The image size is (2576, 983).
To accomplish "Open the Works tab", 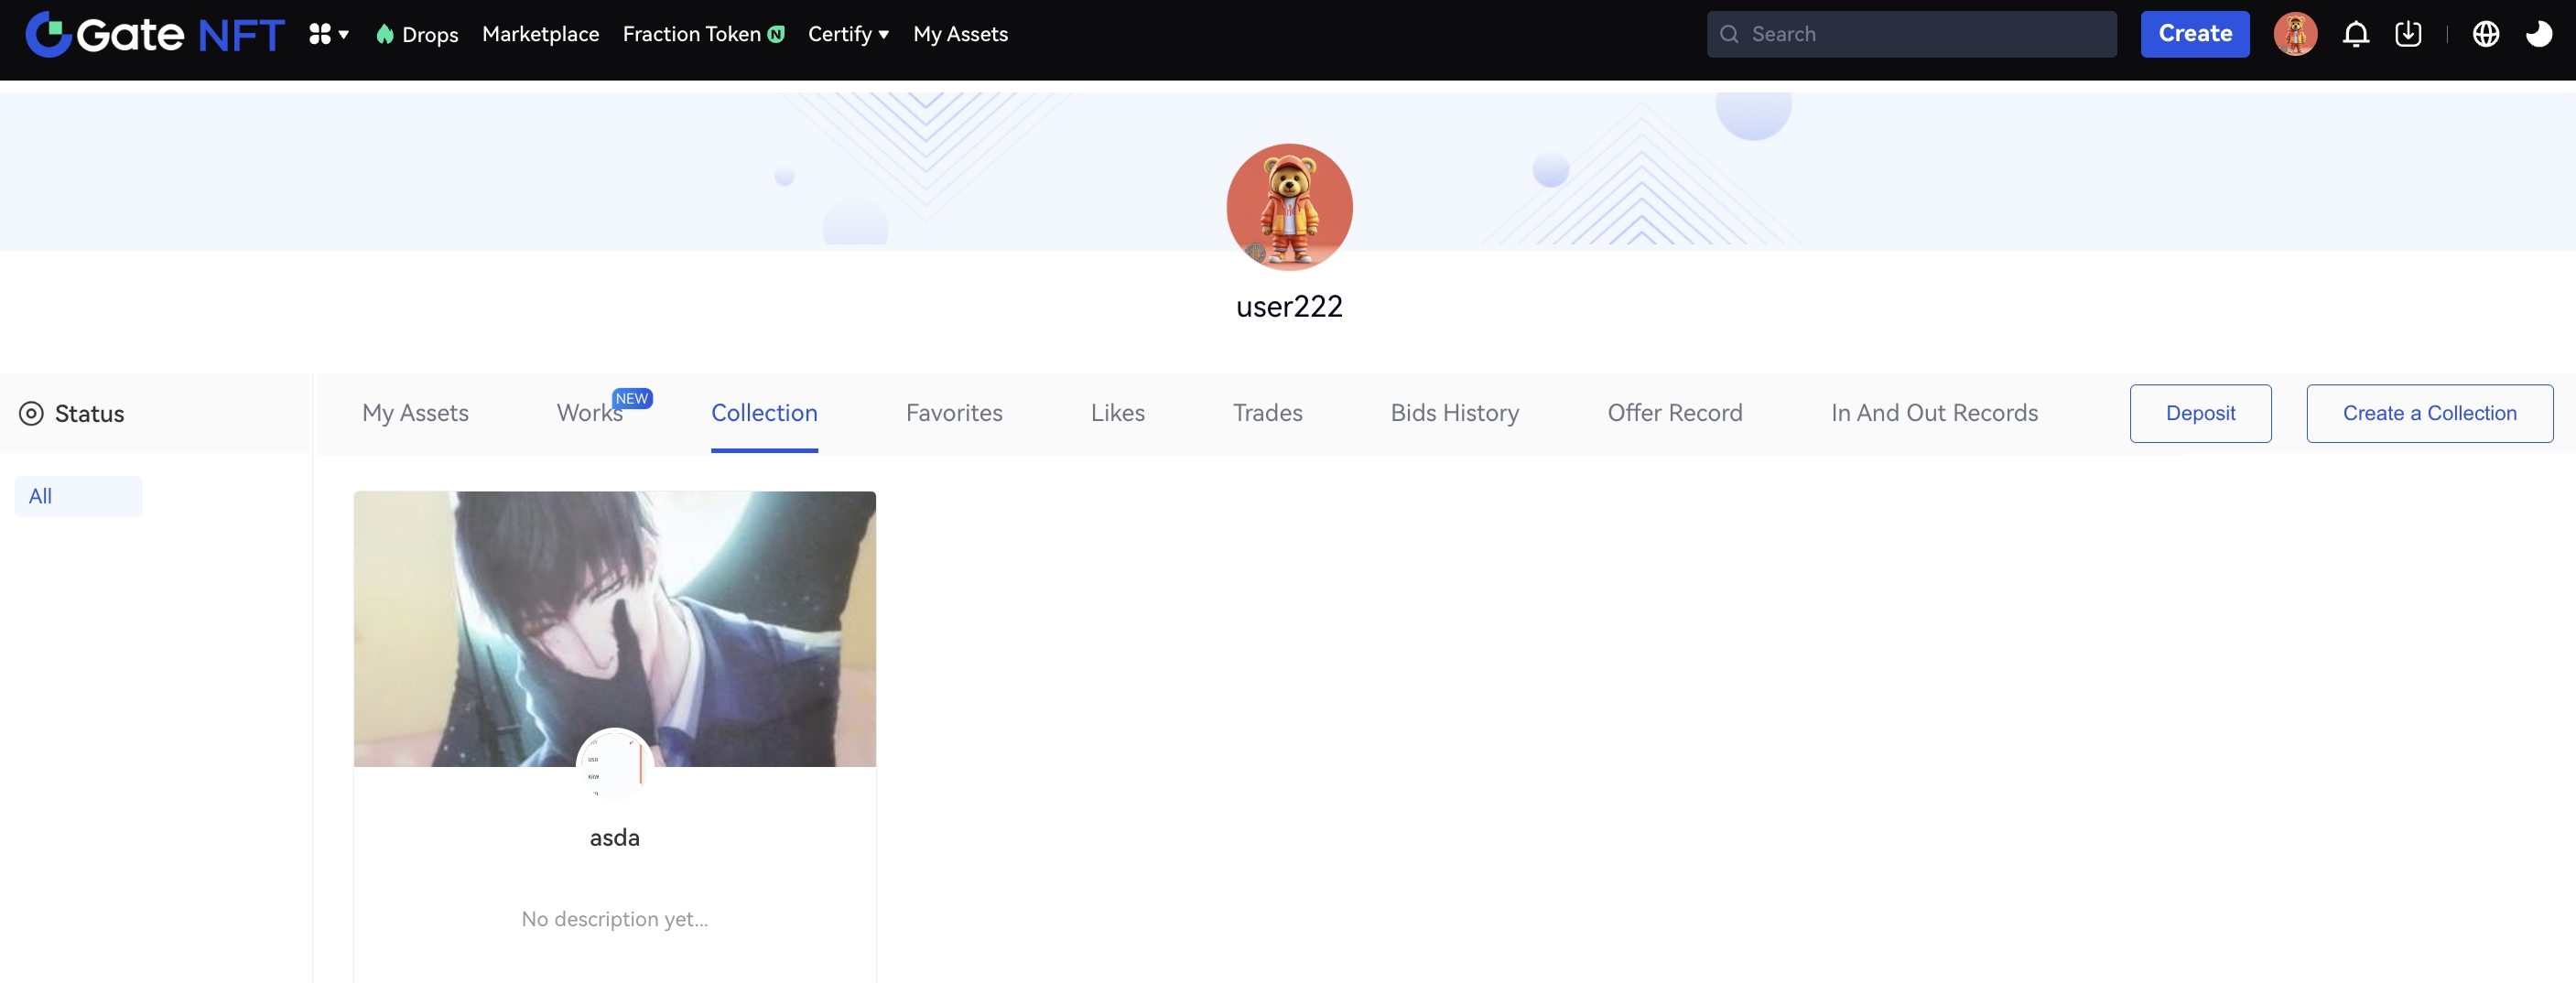I will pyautogui.click(x=589, y=413).
